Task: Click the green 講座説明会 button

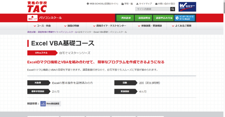Action: tap(143, 18)
